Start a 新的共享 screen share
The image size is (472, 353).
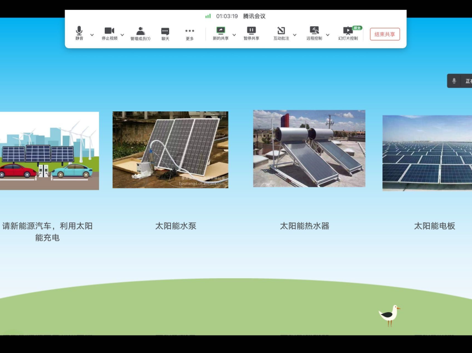tap(221, 33)
